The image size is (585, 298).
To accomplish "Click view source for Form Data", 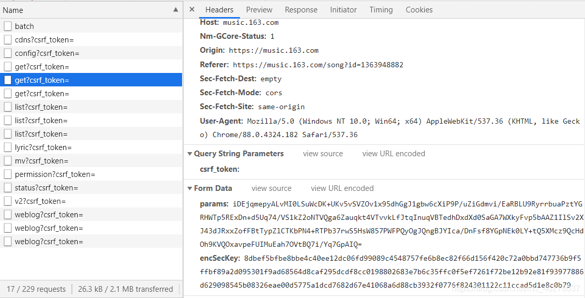I will pyautogui.click(x=271, y=188).
